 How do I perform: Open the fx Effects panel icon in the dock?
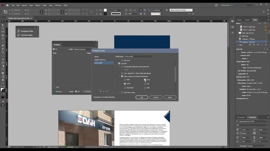[x=232, y=33]
